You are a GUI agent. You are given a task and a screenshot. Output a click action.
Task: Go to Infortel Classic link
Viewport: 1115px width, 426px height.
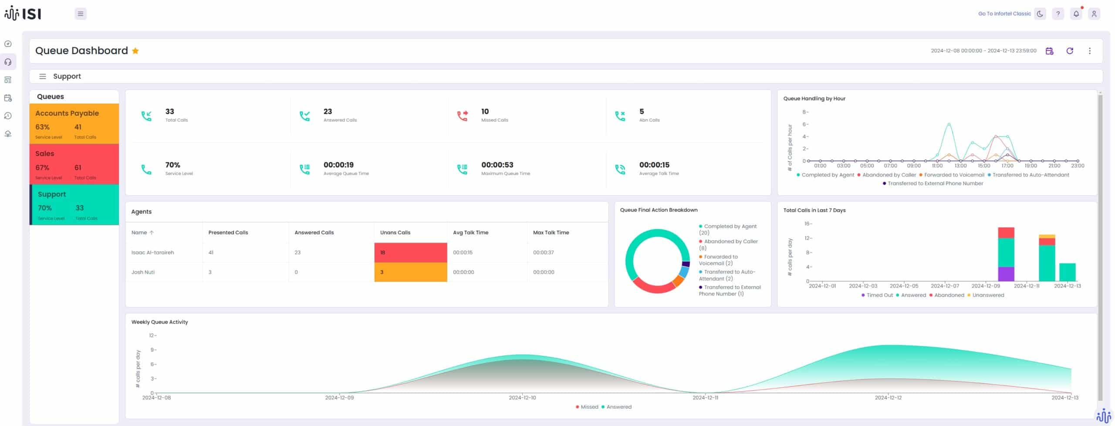tap(1004, 14)
